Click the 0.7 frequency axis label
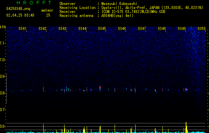 pos(3,110)
